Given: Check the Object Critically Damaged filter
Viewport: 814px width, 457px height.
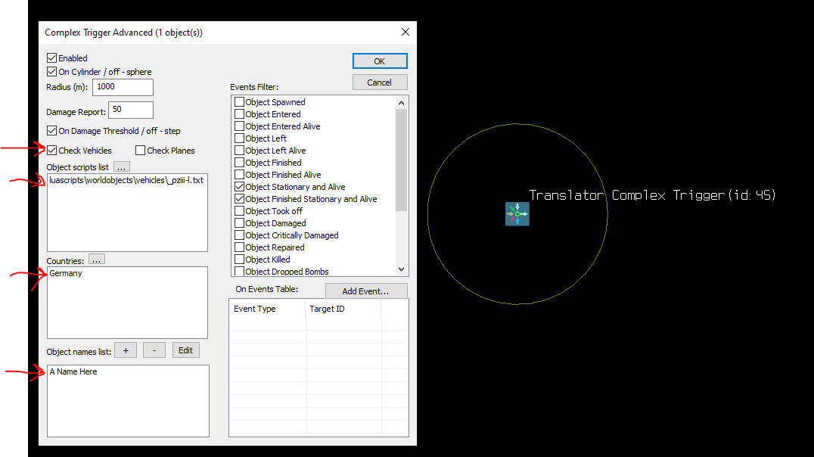Looking at the screenshot, I should pyautogui.click(x=239, y=235).
